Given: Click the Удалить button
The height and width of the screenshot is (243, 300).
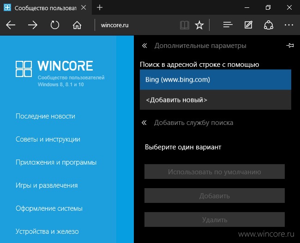Looking at the screenshot, I should tap(215, 219).
